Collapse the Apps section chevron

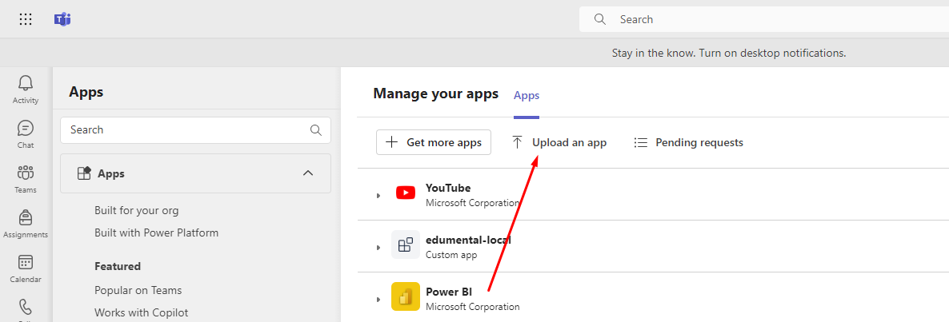click(308, 173)
